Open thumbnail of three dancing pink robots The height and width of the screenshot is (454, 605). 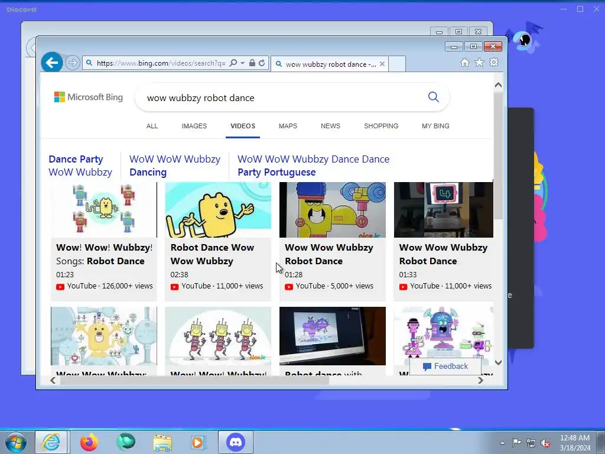[218, 336]
